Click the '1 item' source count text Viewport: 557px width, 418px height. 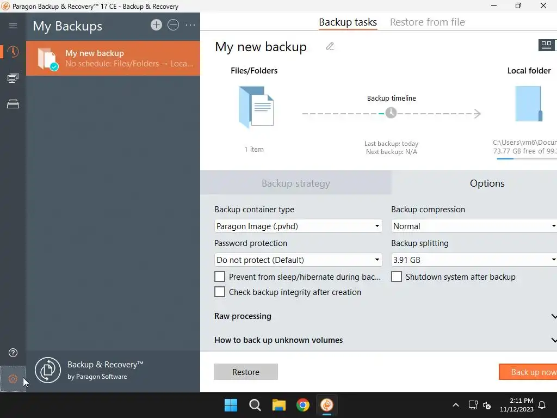tap(254, 149)
